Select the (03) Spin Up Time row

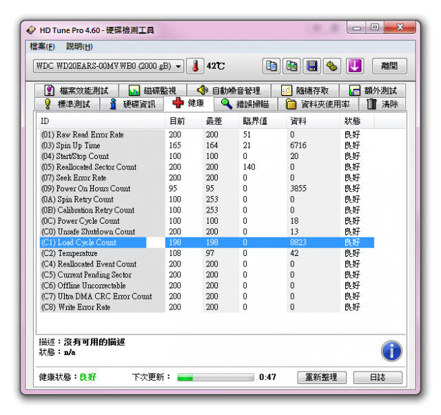[207, 145]
